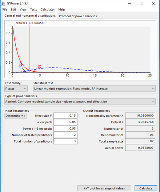The image size is (160, 192).
Task: Expand the Test family dropdown
Action: click(16, 89)
